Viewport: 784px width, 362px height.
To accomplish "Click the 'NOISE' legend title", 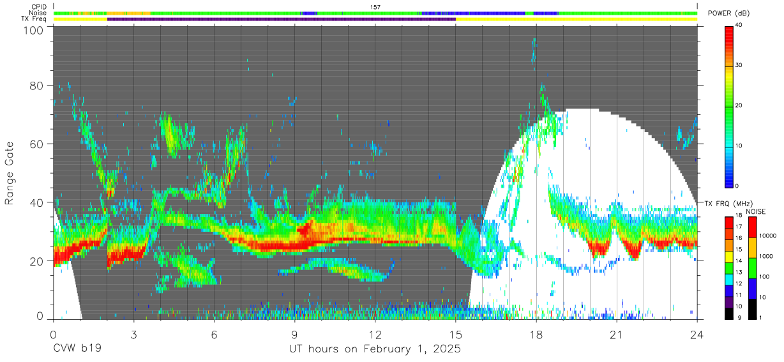I will [756, 211].
